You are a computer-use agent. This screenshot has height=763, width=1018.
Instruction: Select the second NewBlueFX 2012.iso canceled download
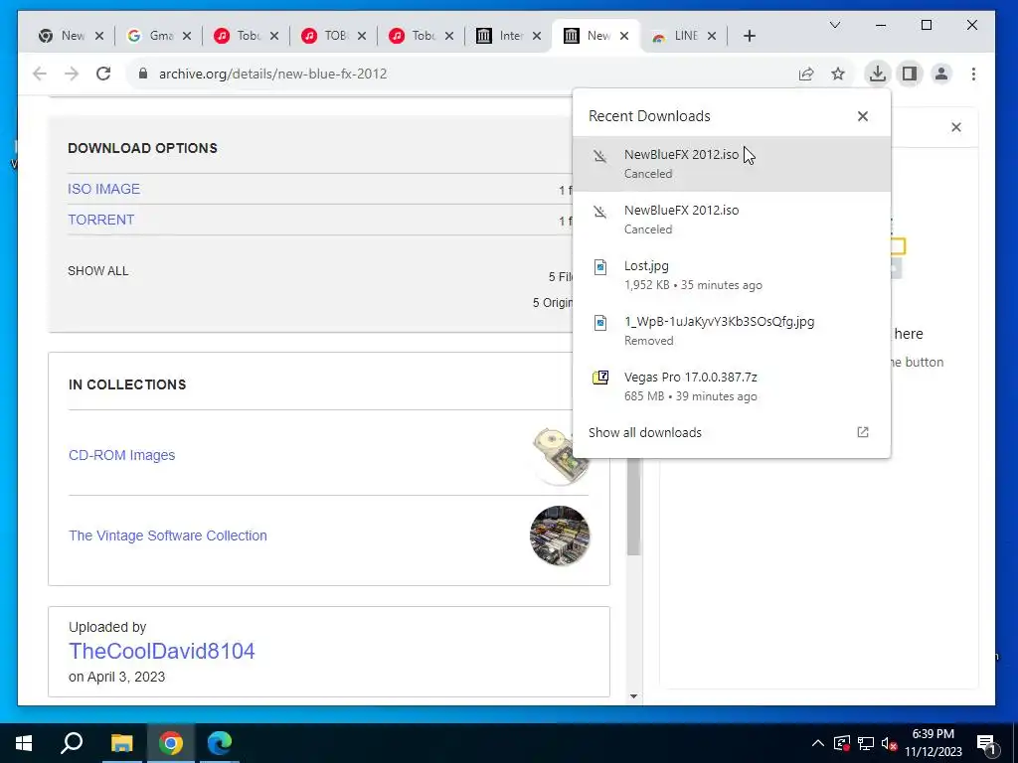[x=732, y=220]
